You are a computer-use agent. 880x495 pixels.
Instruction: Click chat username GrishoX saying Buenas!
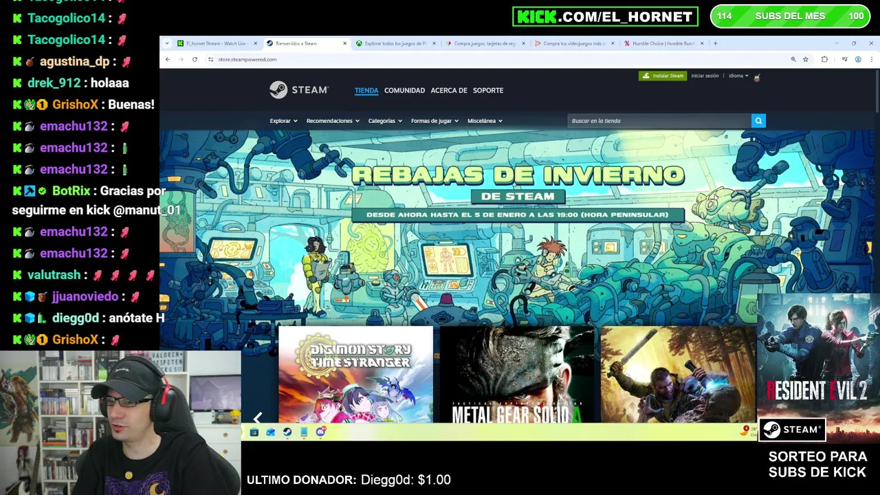76,104
